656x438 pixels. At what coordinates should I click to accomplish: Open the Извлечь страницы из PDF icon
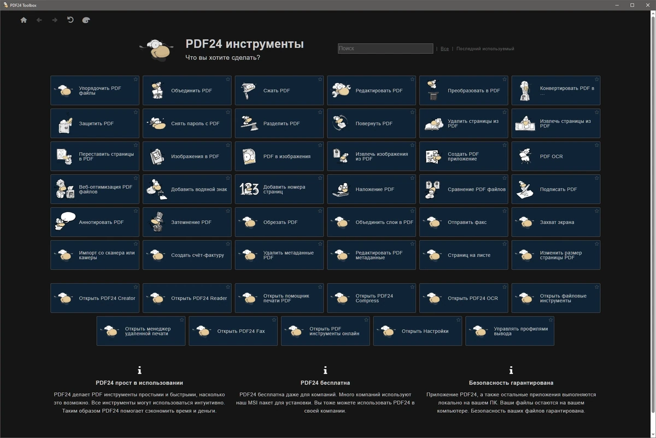click(x=525, y=124)
